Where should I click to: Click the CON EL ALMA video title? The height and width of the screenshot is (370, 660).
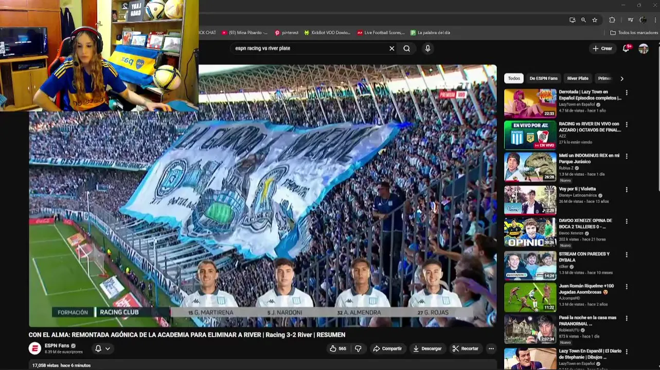[x=187, y=335]
